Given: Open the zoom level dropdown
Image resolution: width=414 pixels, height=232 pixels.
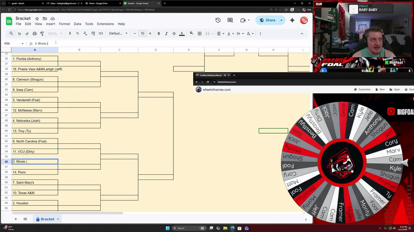Looking at the screenshot, I should coord(55,34).
